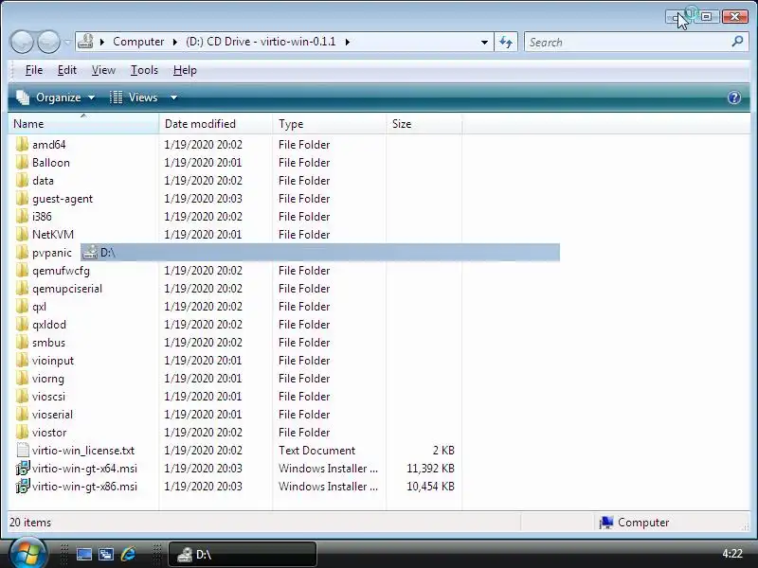Select the NetKVM folder icon
Screen dimensions: 758x568
(22, 234)
